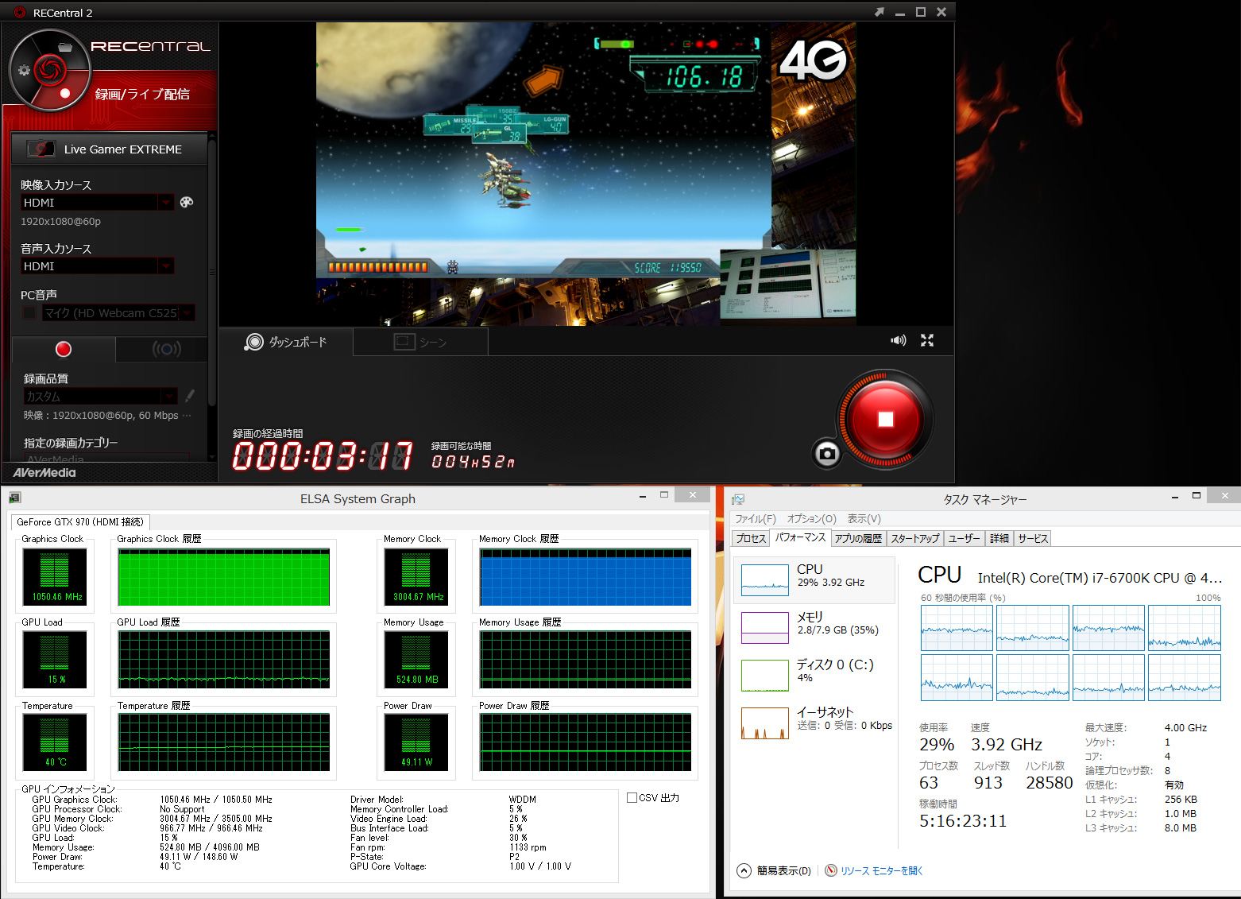Screen dimensions: 1241x899
Task: Select the パフォーマンス tab
Action: click(800, 537)
